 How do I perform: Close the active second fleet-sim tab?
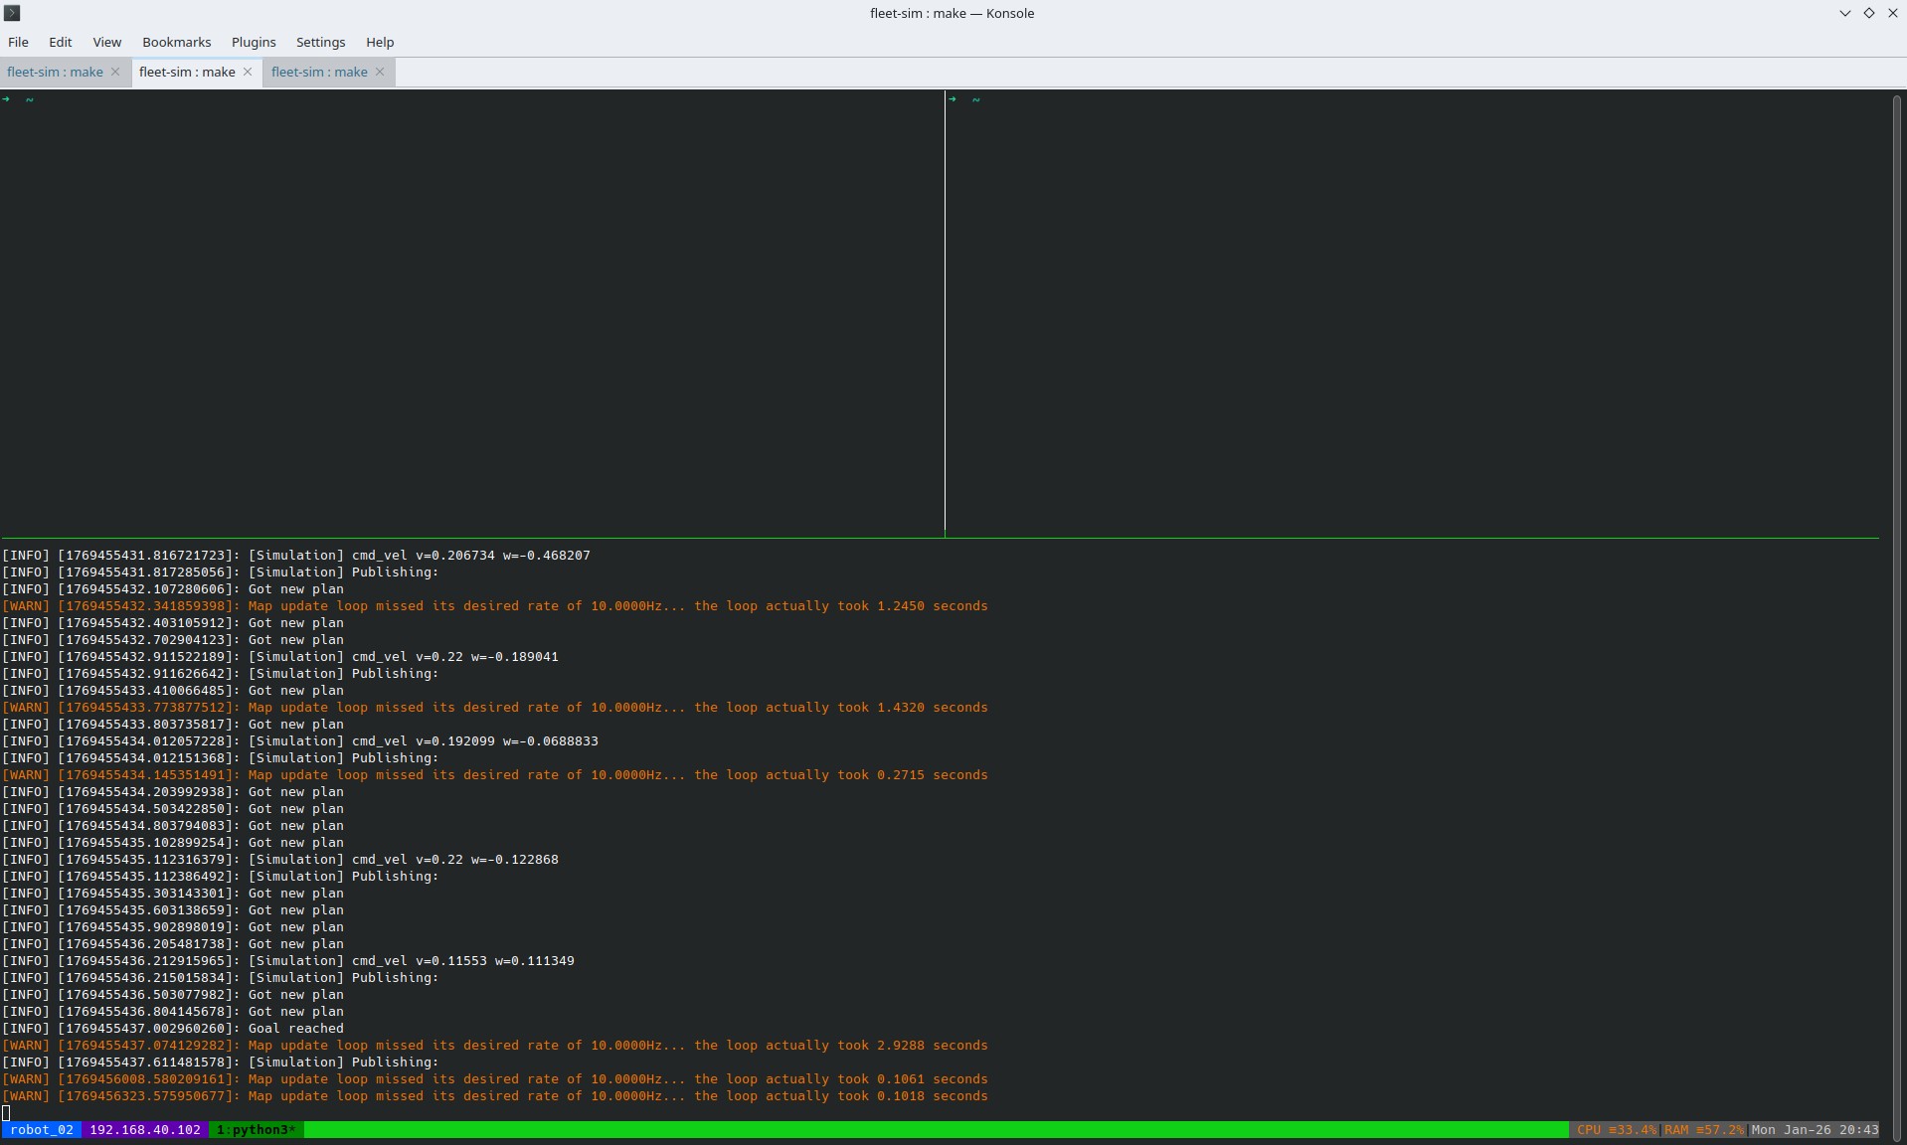pos(248,72)
